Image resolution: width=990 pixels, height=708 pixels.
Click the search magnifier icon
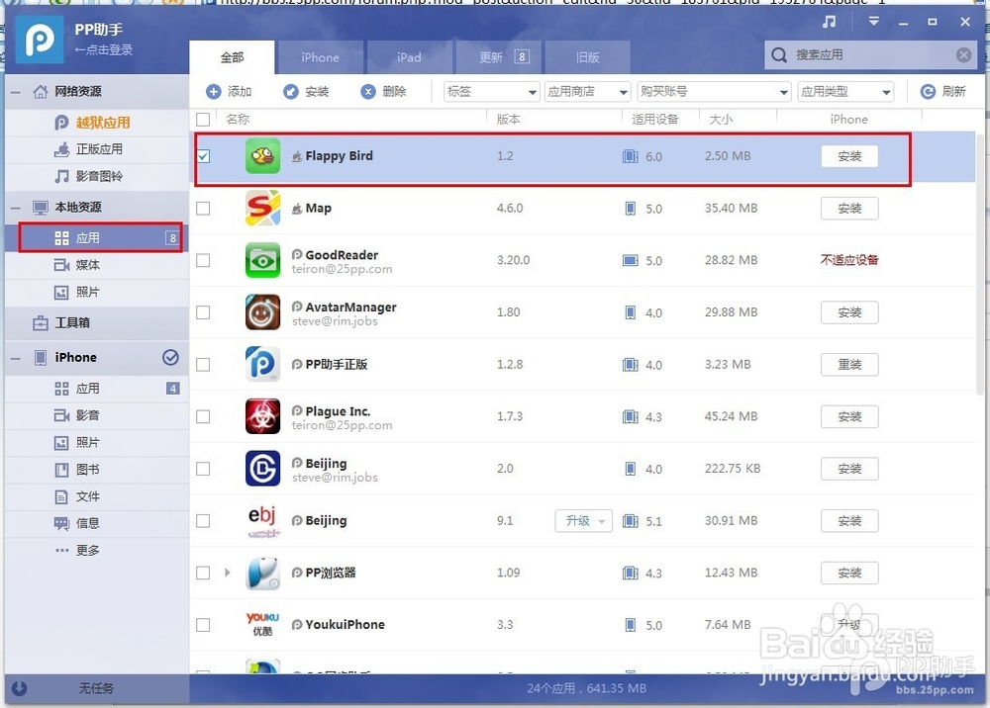tap(779, 54)
